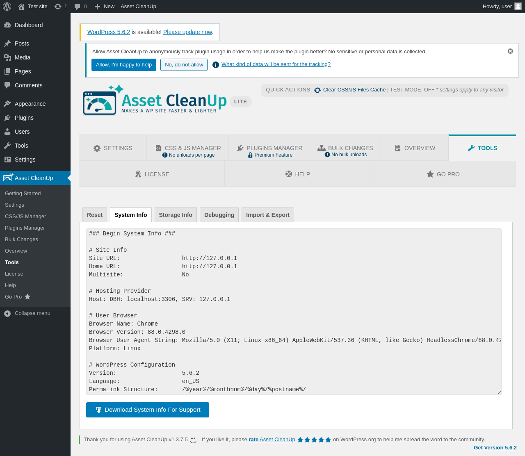
Task: Click the sitemap icon on BULK CHANGES tab
Action: tap(322, 148)
